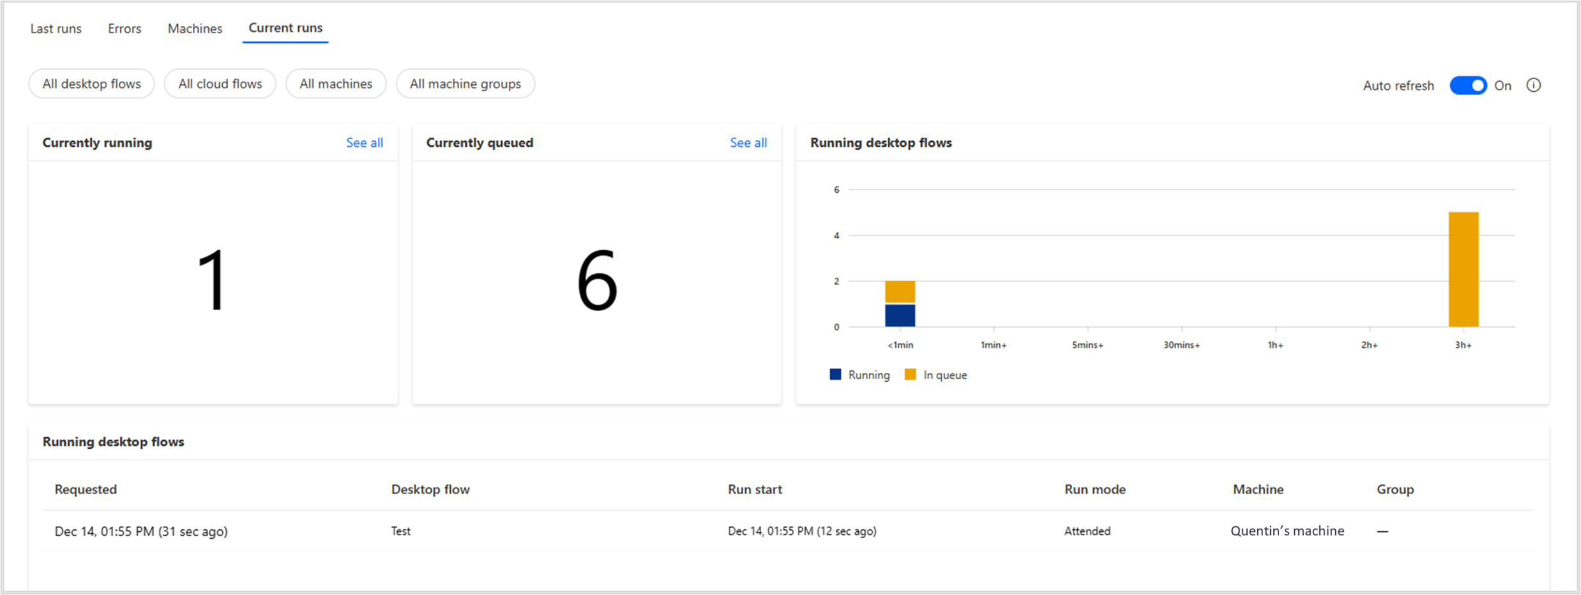
Task: Click the blue Running legend swatch
Action: pos(835,374)
